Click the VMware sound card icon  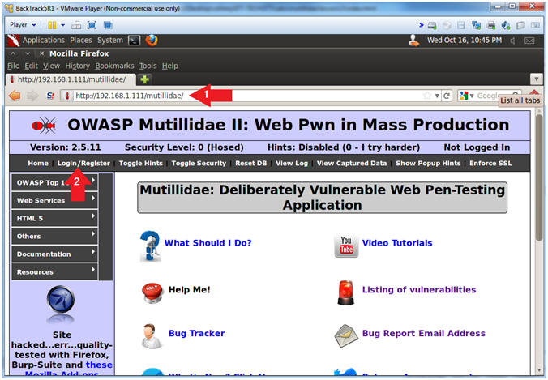click(x=506, y=25)
